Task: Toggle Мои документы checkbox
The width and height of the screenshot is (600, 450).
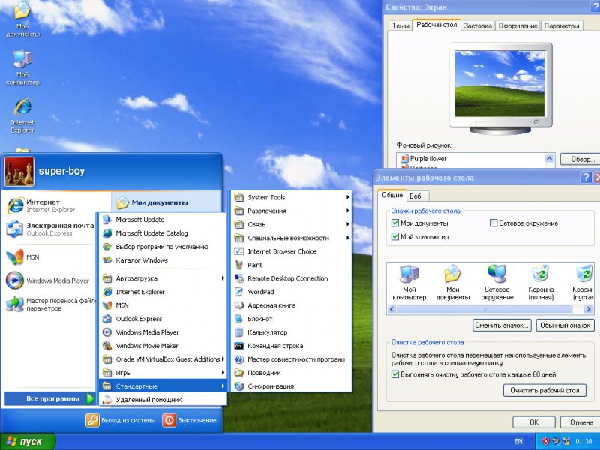Action: tap(395, 223)
